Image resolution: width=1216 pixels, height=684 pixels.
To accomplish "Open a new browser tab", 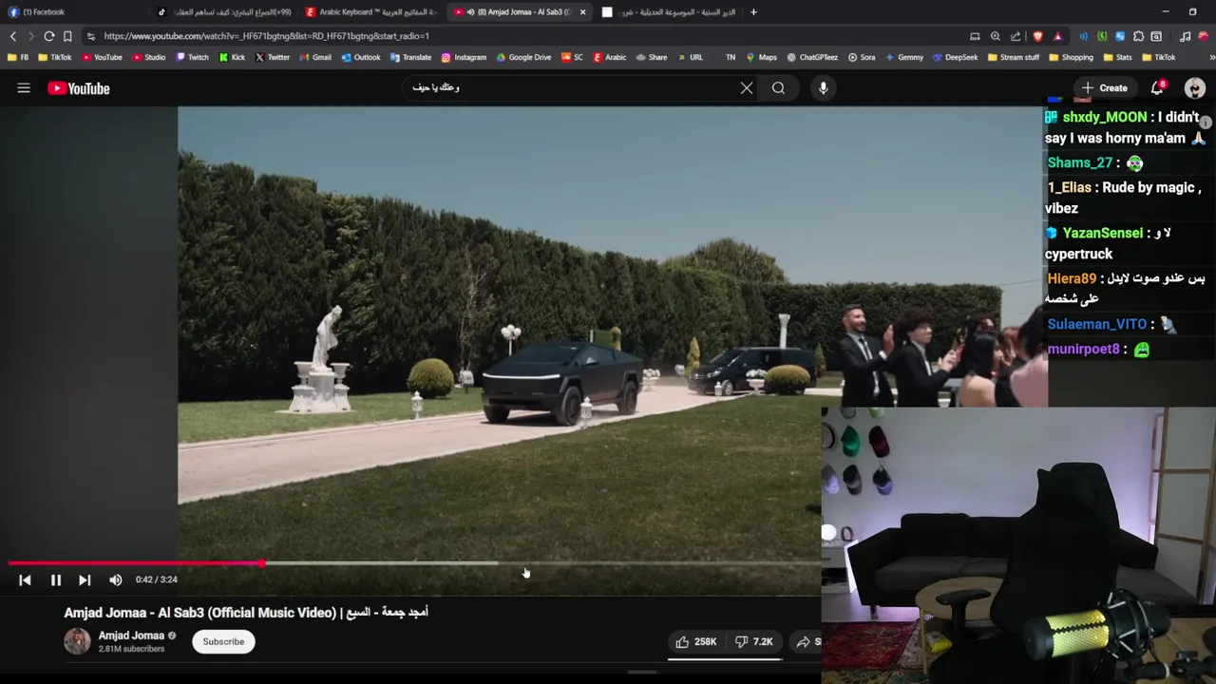I will click(753, 12).
